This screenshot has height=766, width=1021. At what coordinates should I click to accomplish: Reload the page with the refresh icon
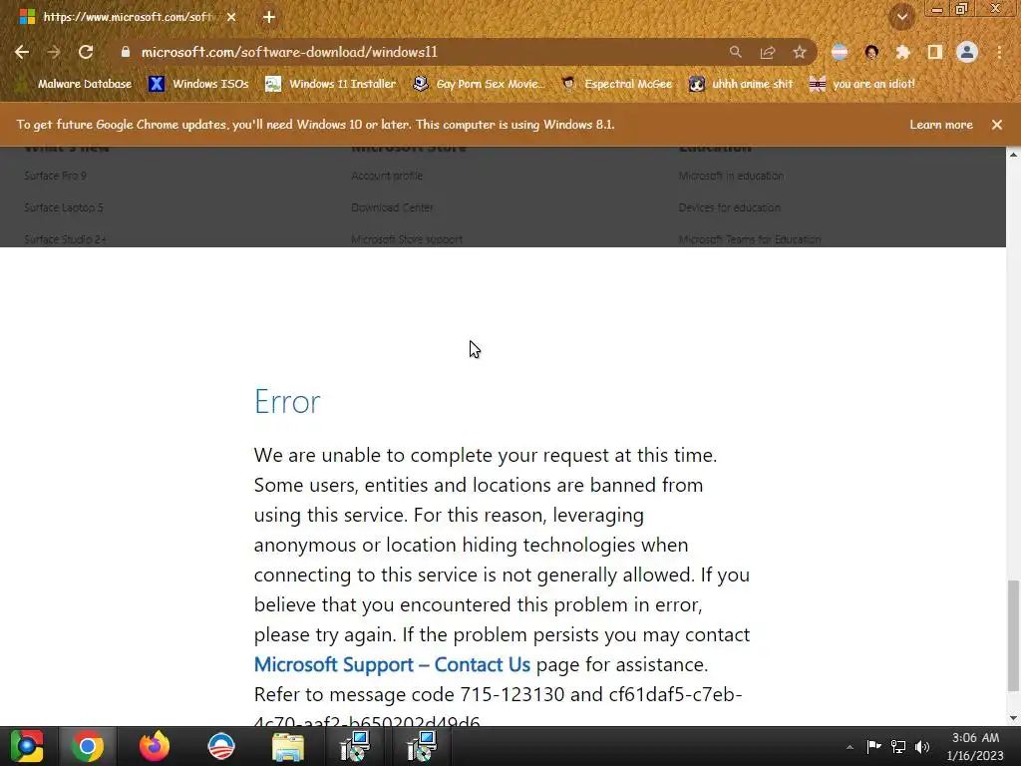click(86, 52)
